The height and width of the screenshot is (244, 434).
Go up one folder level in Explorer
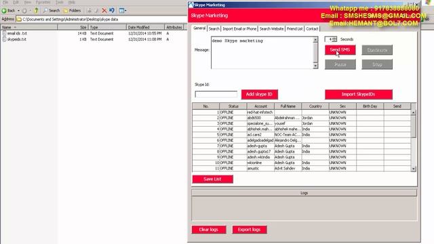(x=36, y=11)
